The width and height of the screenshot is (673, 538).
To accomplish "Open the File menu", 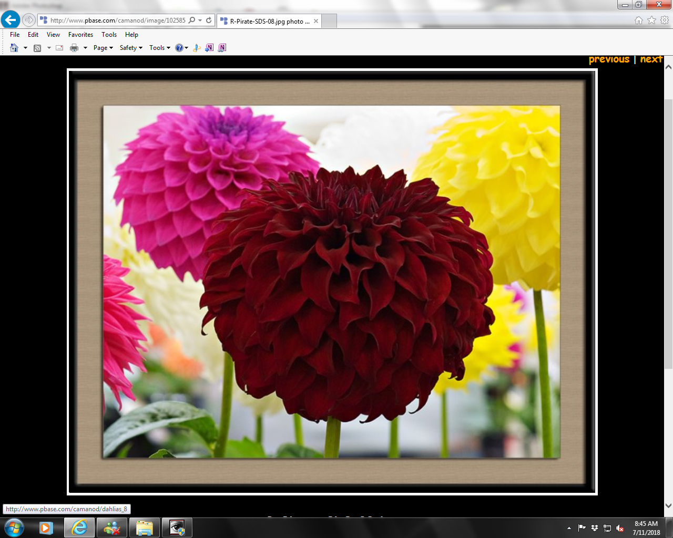I will click(x=15, y=35).
